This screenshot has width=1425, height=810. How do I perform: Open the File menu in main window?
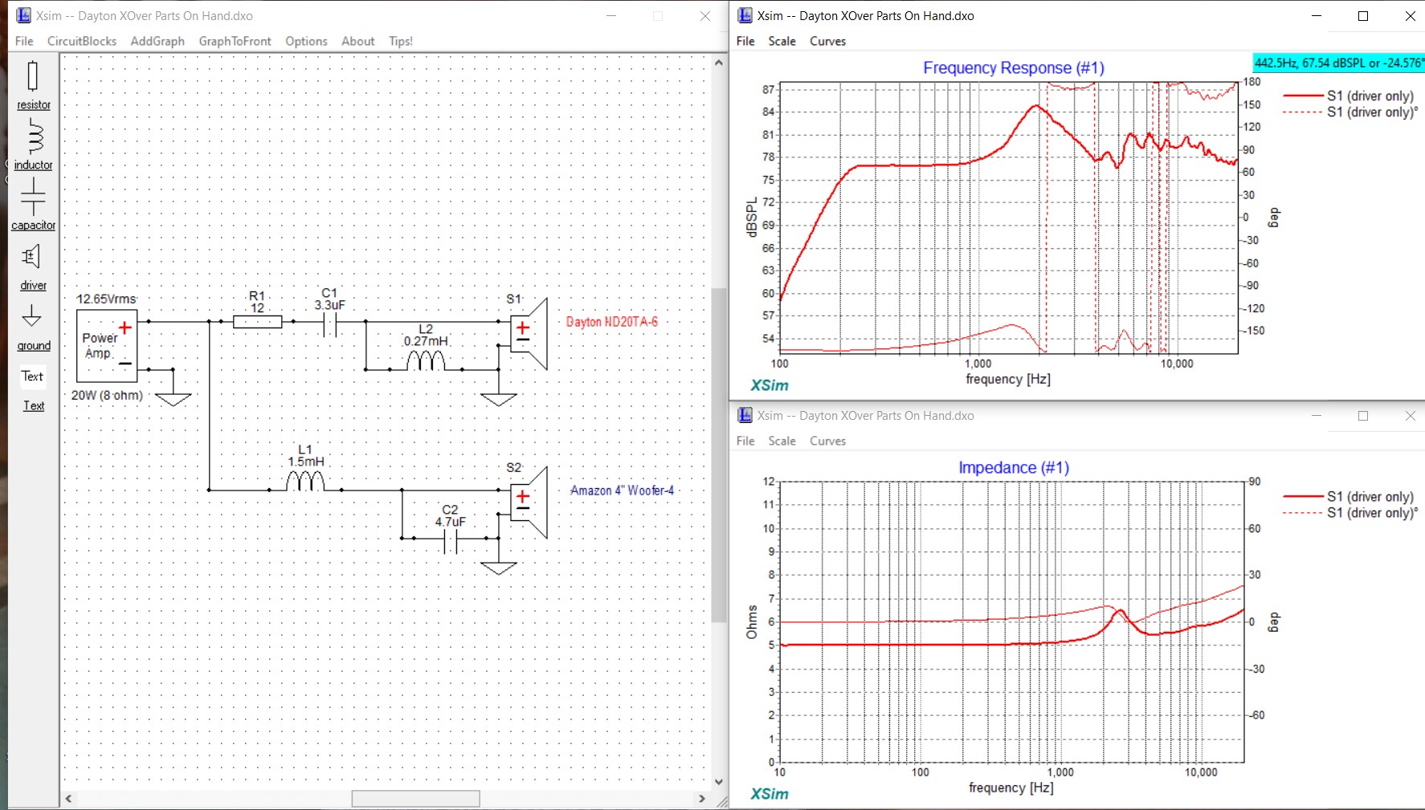click(x=24, y=41)
